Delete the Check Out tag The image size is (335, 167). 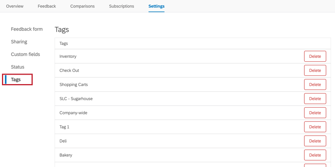(x=315, y=70)
